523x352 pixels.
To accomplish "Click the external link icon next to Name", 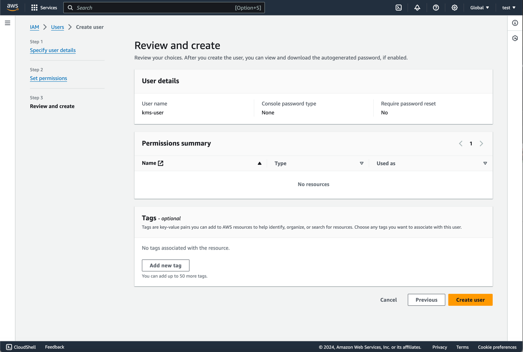I will [161, 163].
